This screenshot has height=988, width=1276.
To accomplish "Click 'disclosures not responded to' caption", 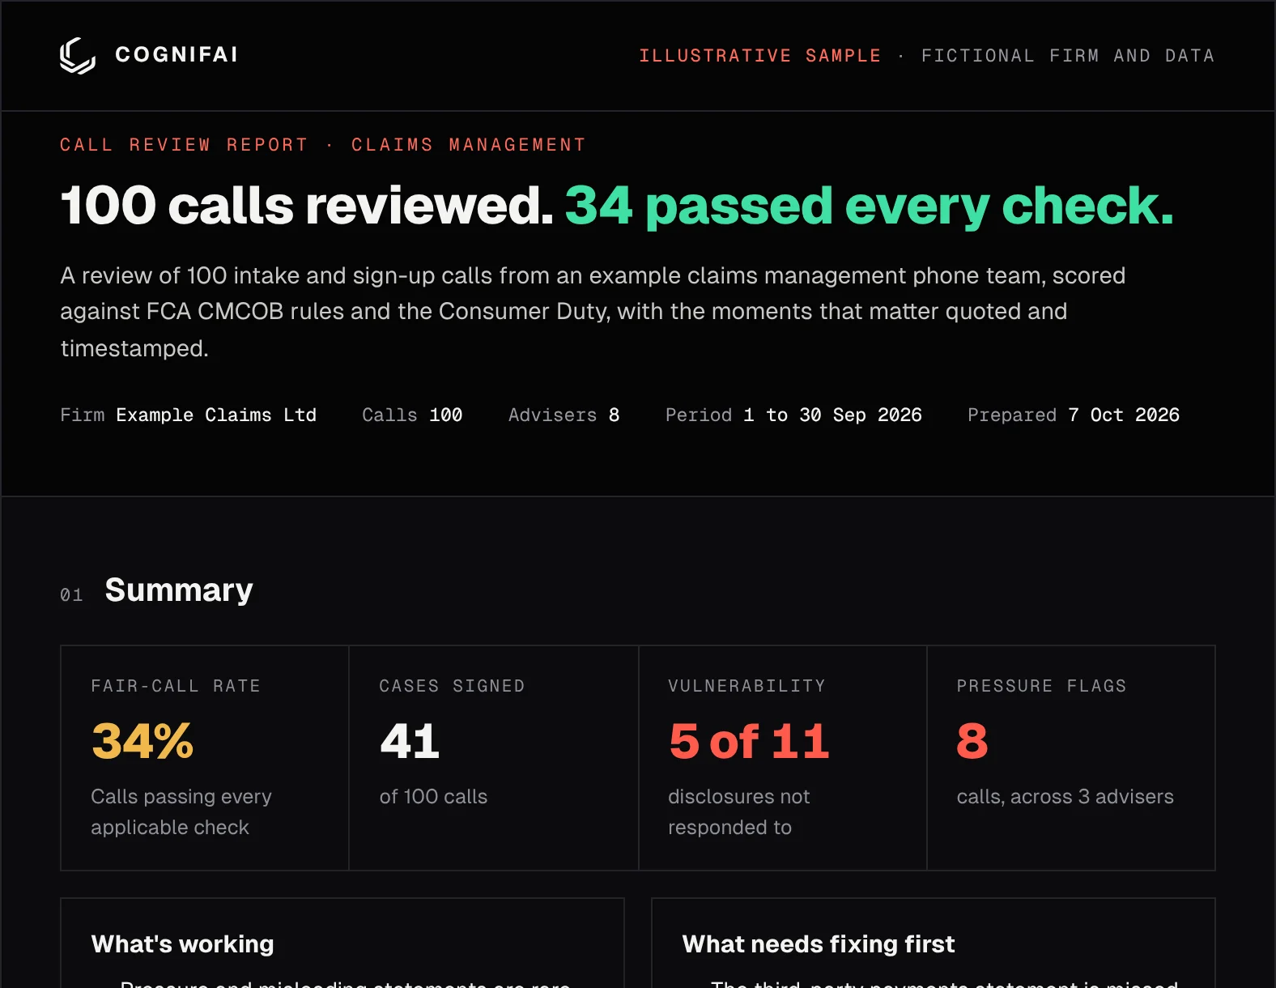I will [x=738, y=812].
